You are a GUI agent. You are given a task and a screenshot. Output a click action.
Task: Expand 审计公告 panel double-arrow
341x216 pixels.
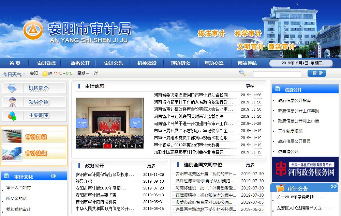pyautogui.click(x=333, y=187)
